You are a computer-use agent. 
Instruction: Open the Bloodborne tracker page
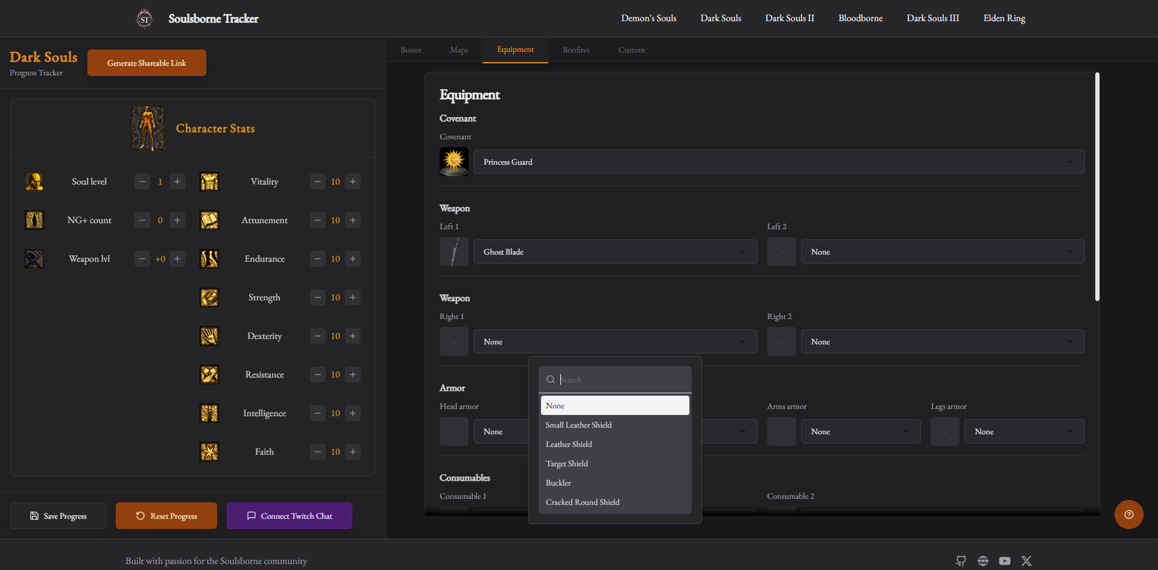tap(860, 18)
